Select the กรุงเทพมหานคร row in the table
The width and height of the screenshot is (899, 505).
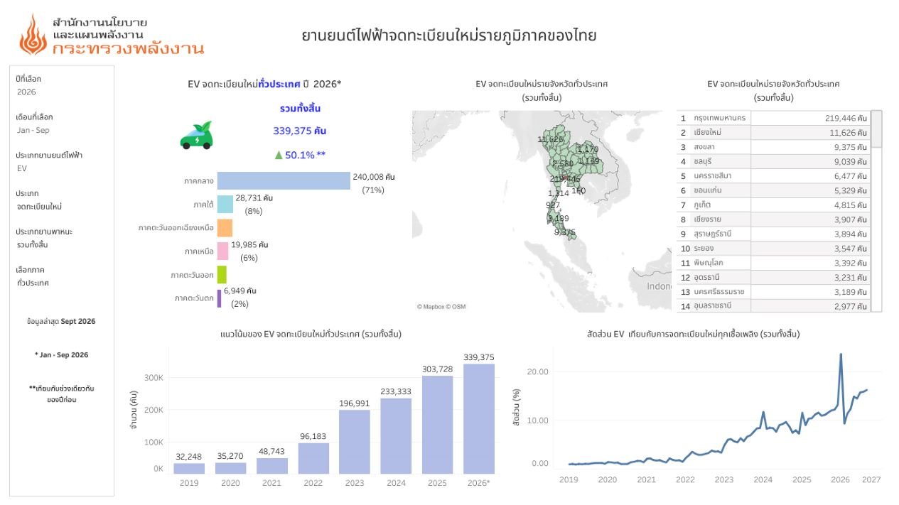773,118
